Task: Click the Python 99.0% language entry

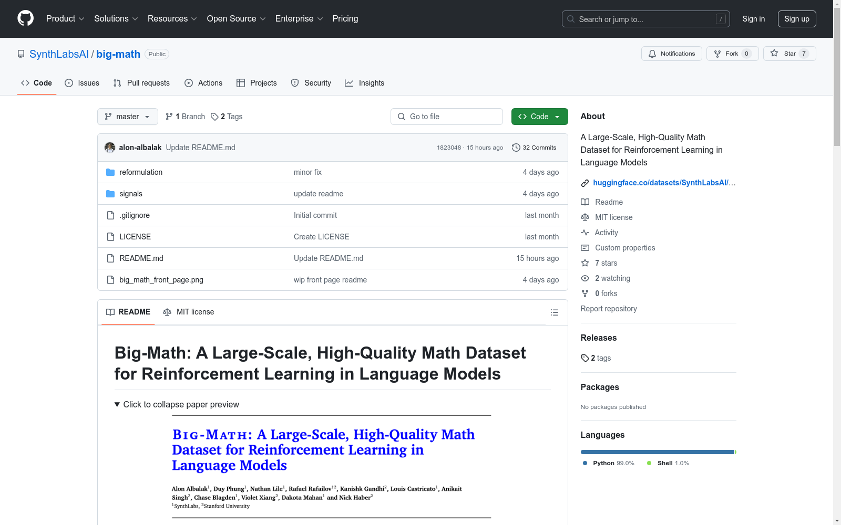Action: (609, 463)
